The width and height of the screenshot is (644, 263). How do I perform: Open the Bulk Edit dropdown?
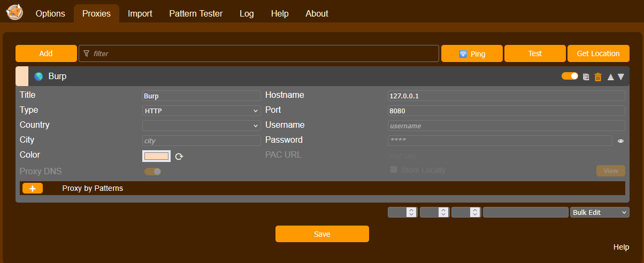[600, 212]
